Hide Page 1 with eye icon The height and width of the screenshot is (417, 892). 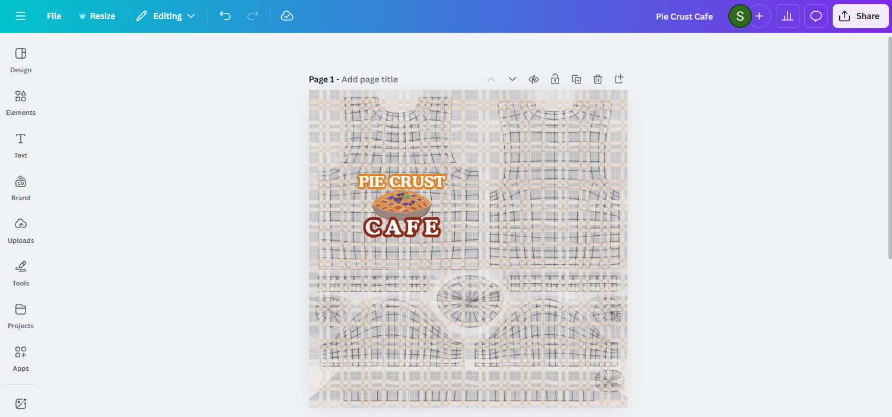pos(534,79)
